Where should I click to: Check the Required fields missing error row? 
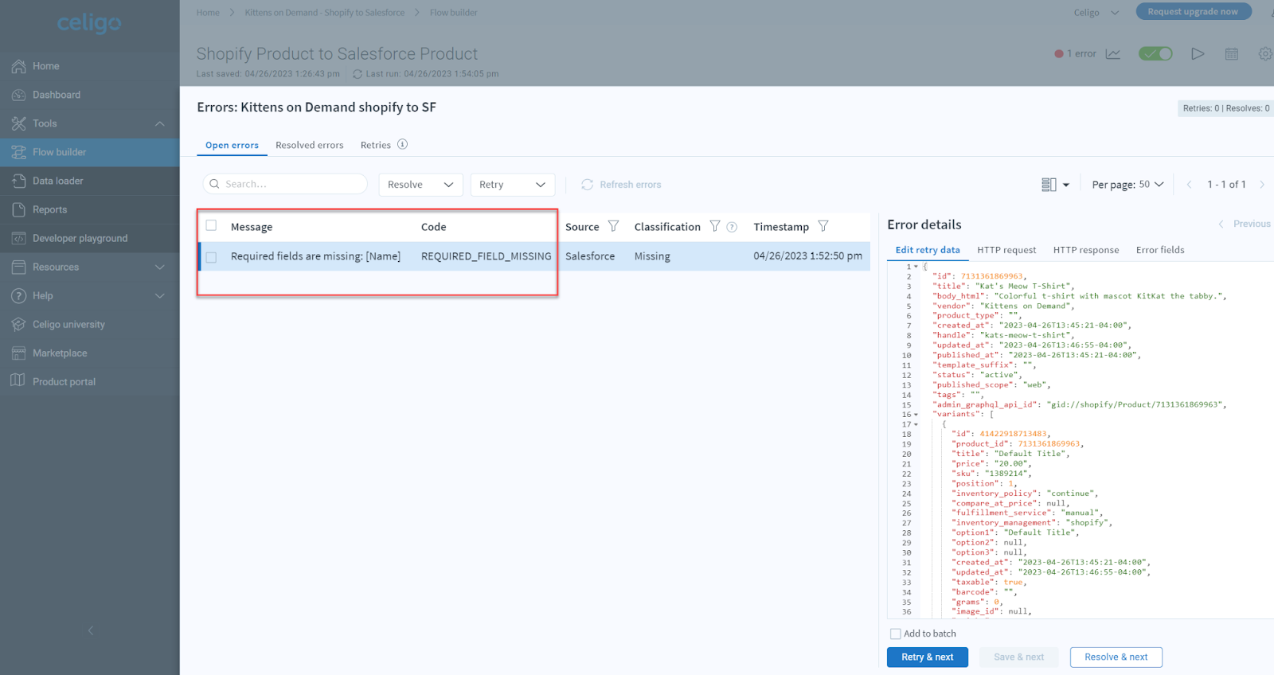tap(211, 257)
